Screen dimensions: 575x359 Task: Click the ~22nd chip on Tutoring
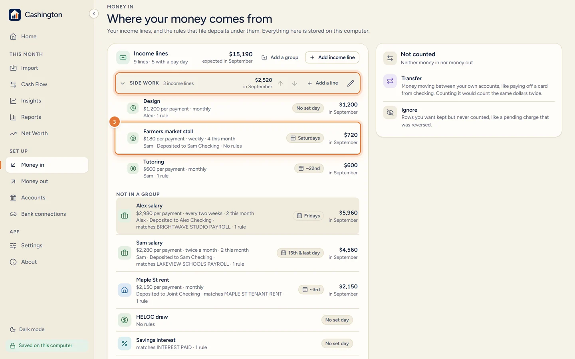[x=309, y=168]
